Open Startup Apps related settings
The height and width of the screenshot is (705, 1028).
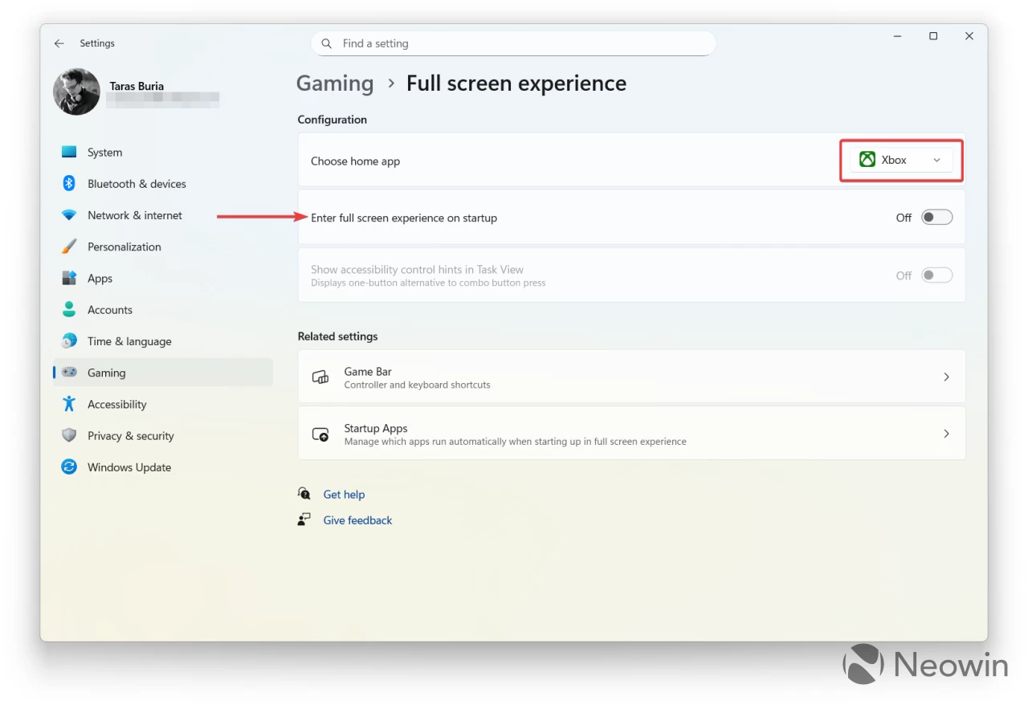(631, 434)
